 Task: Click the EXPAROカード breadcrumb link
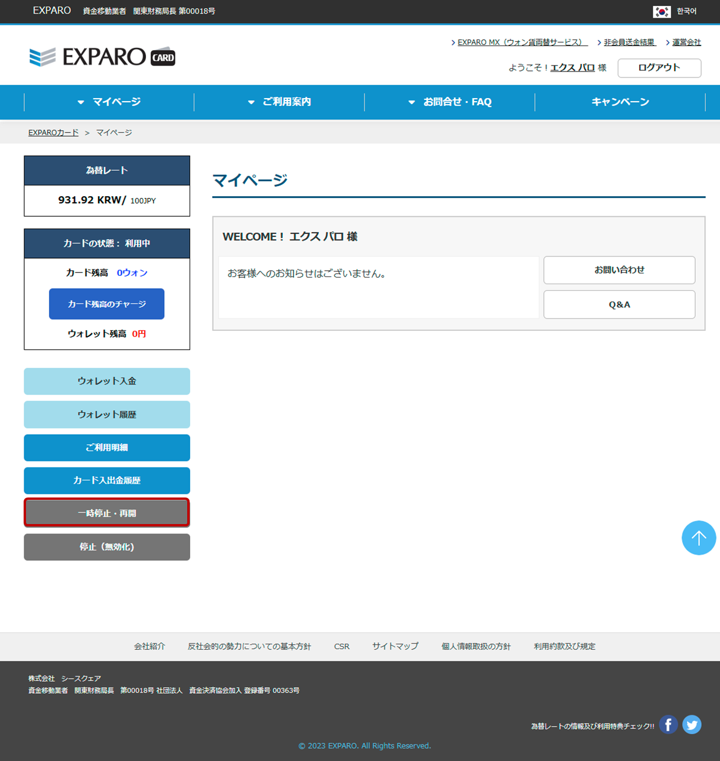pyautogui.click(x=53, y=133)
